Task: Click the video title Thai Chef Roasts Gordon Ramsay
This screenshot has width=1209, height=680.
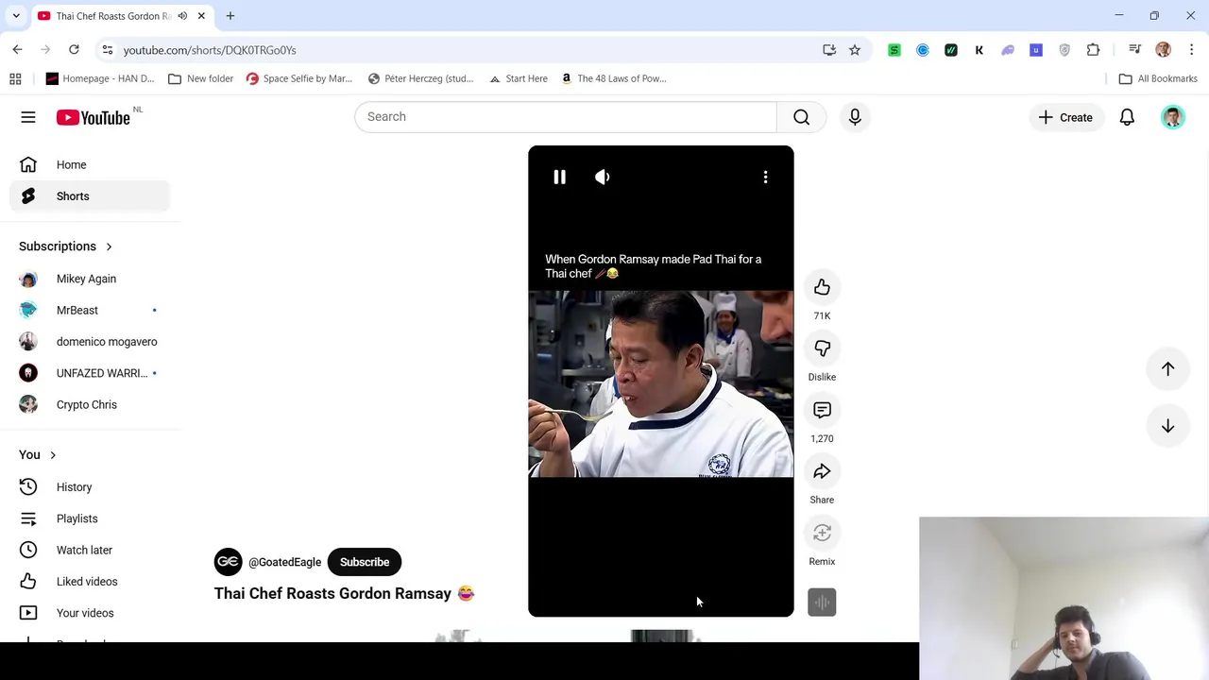Action: point(344,593)
